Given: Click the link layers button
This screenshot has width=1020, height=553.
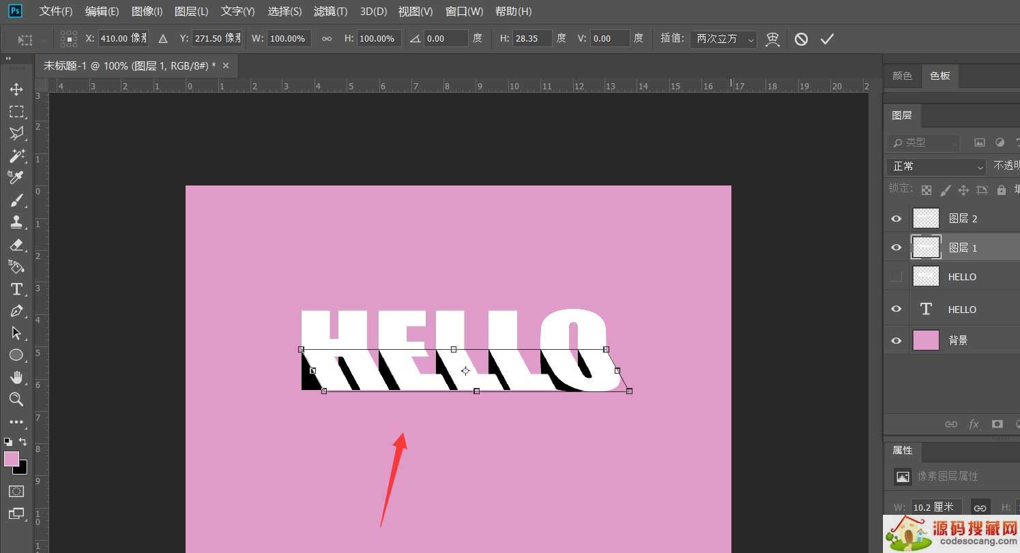Looking at the screenshot, I should point(950,424).
